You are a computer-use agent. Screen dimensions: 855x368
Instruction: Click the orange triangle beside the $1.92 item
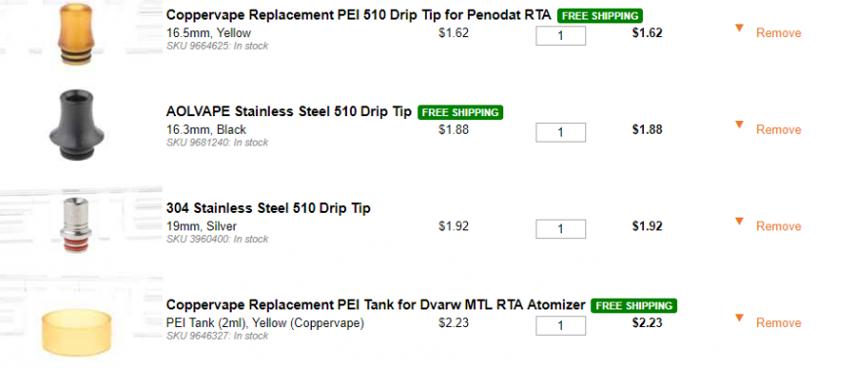pyautogui.click(x=740, y=222)
